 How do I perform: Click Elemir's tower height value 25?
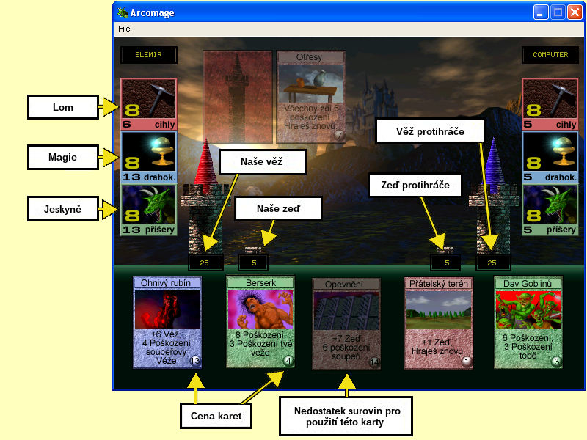[x=205, y=263]
